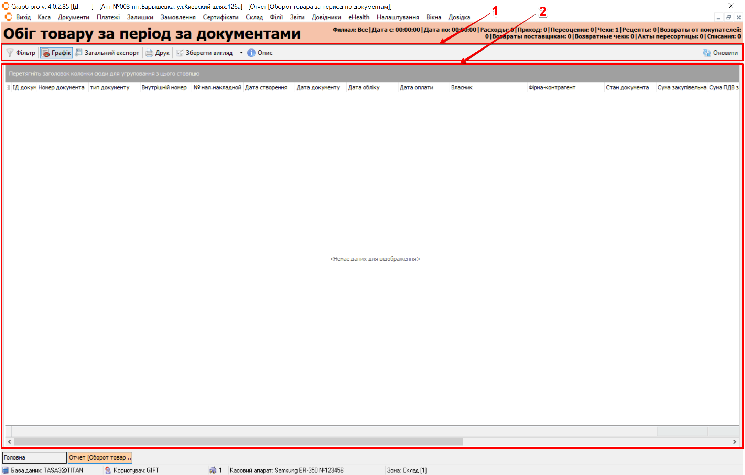This screenshot has width=745, height=475.
Task: Open the Опис info icon
Action: coord(251,53)
